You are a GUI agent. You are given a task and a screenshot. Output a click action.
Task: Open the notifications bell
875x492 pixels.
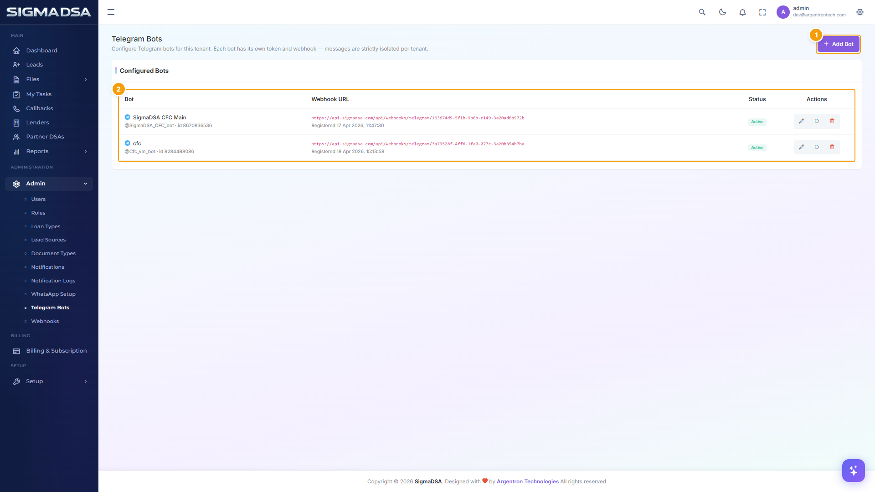742,12
